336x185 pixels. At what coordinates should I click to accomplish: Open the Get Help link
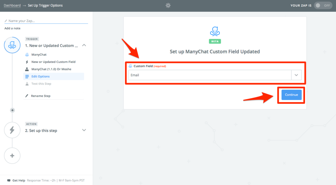[19, 180]
